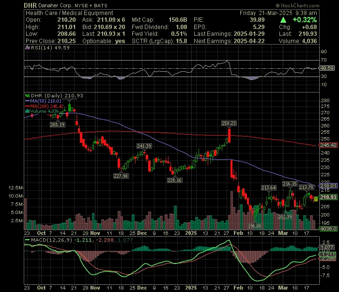
Task: Click the volume bars icon in legend
Action: point(27,111)
